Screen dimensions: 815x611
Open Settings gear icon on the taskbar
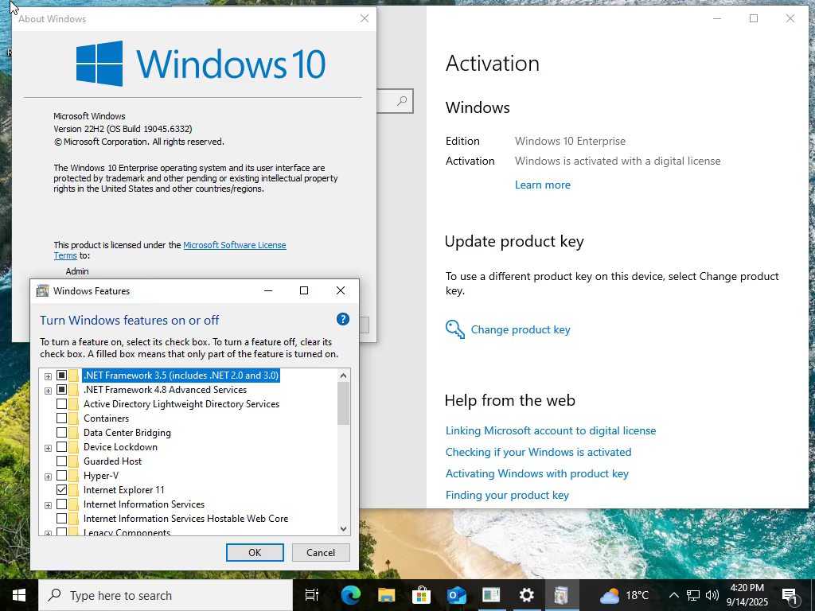(527, 595)
